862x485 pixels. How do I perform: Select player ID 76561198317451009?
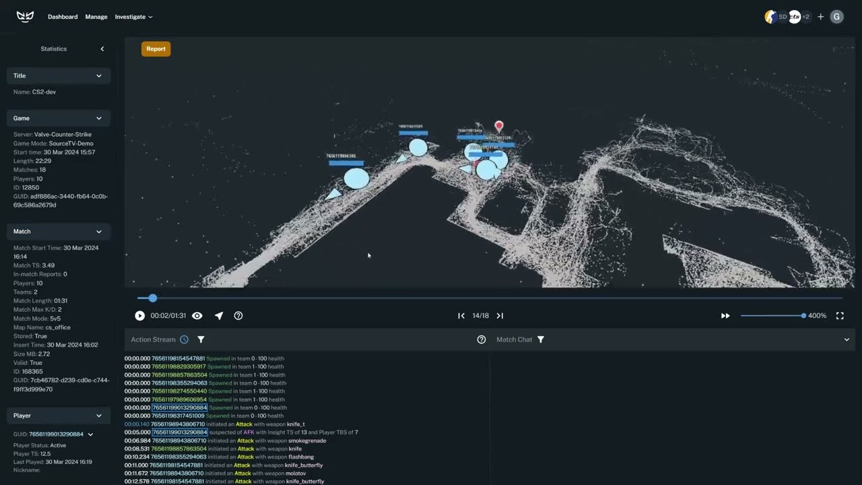(x=178, y=416)
